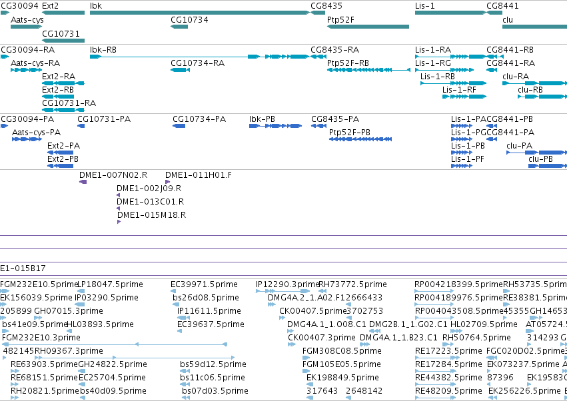Click the Lis-1-RG transcript label
The image size is (567, 401).
433,63
